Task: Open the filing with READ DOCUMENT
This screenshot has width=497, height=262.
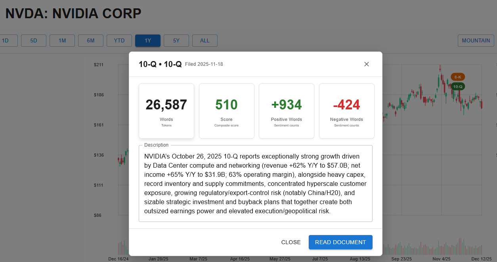Action: [340, 242]
